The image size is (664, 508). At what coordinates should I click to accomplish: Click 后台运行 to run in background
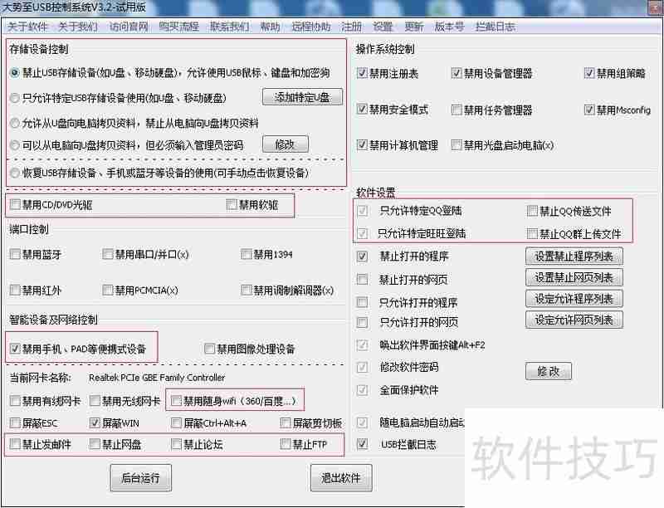click(x=140, y=477)
